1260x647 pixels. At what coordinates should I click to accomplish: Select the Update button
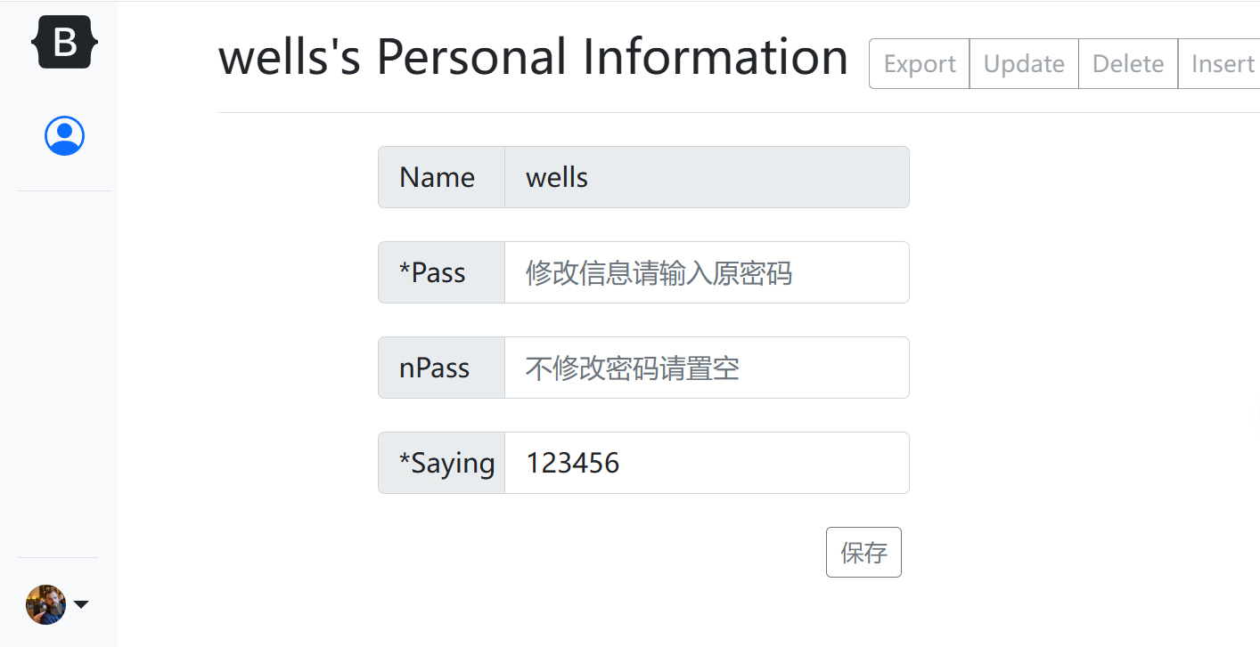coord(1024,64)
